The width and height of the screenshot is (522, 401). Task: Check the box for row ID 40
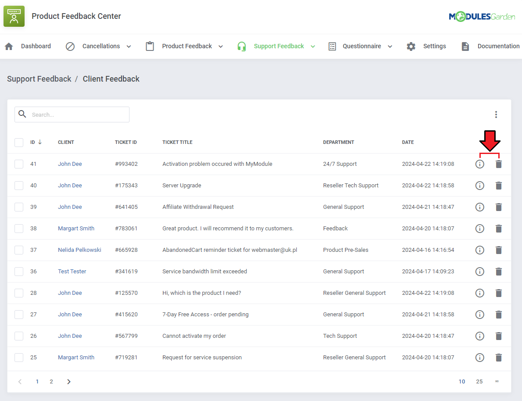pos(19,185)
